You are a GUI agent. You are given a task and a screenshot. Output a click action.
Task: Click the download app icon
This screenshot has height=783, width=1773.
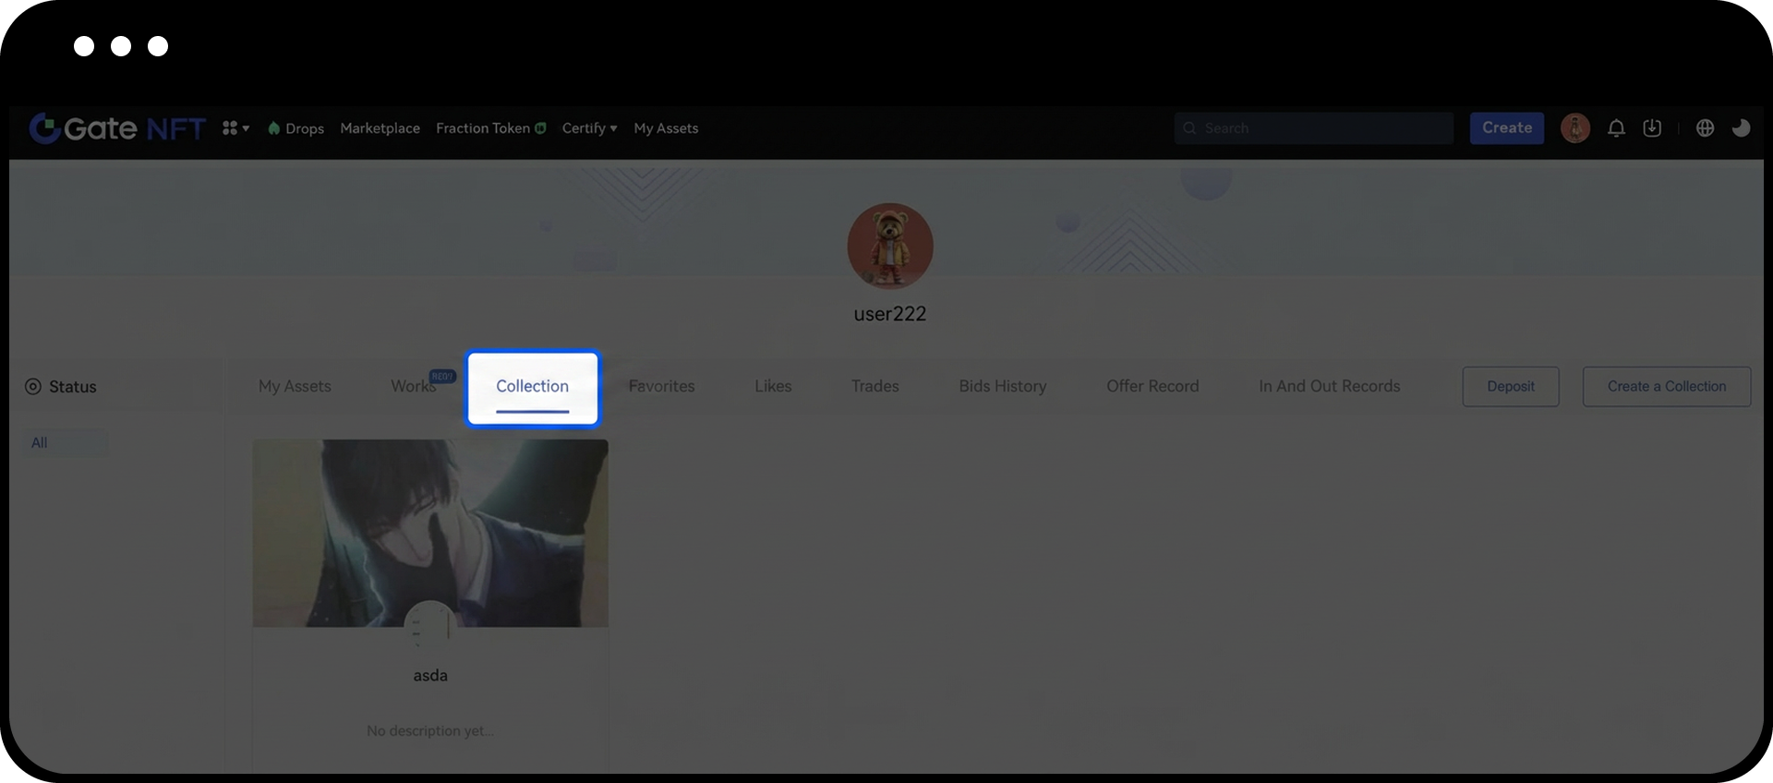(x=1652, y=128)
